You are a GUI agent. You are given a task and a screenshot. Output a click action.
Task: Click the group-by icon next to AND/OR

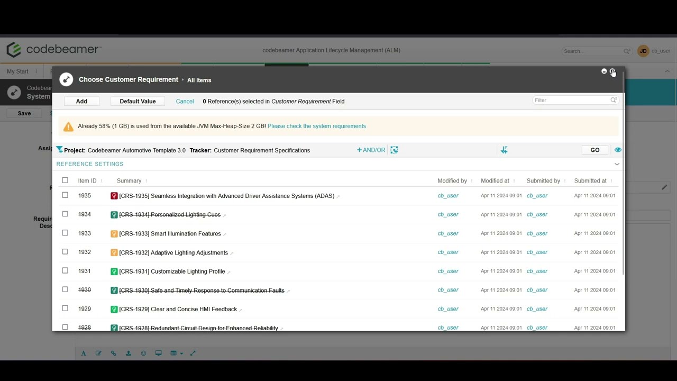click(394, 150)
